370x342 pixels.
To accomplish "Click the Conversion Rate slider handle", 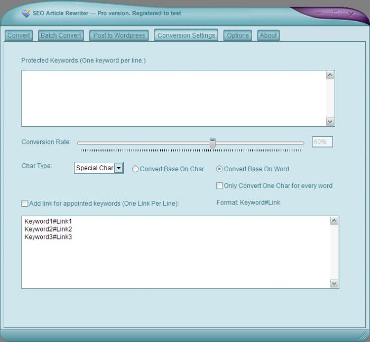I will [212, 143].
